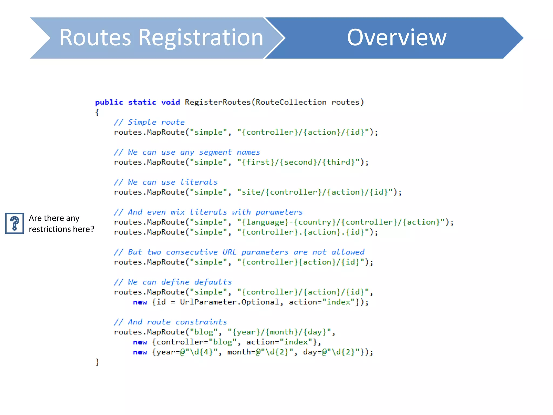Click 'Are there any restrictions here?' text

point(61,223)
